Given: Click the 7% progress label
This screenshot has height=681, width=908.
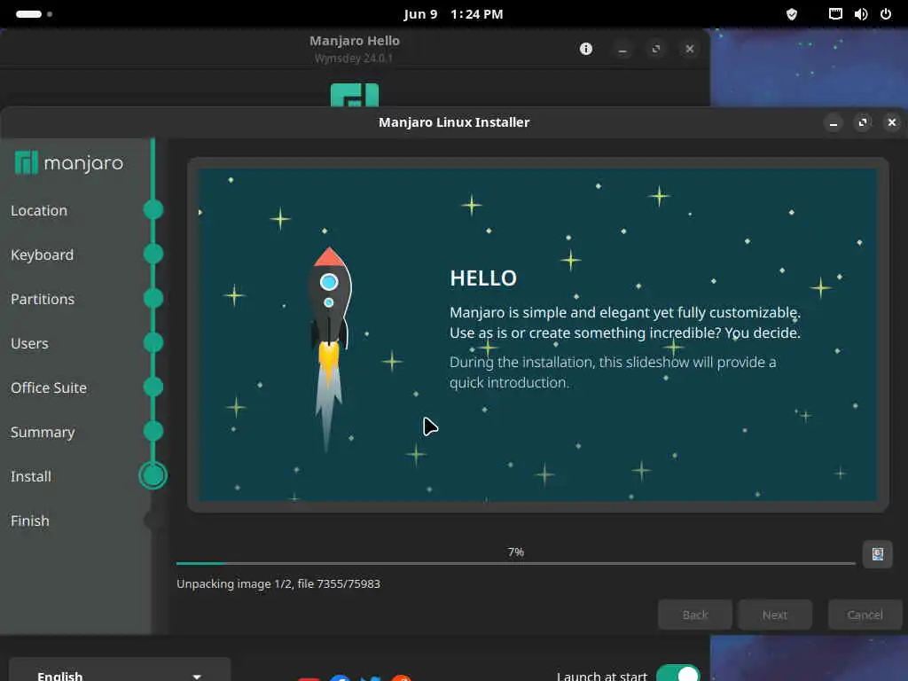Looking at the screenshot, I should 516,552.
